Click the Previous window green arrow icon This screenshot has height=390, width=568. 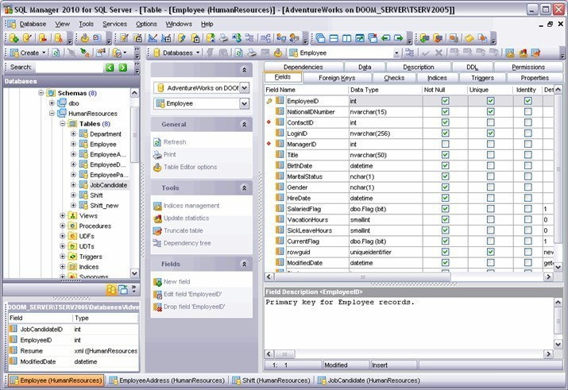coord(385,38)
